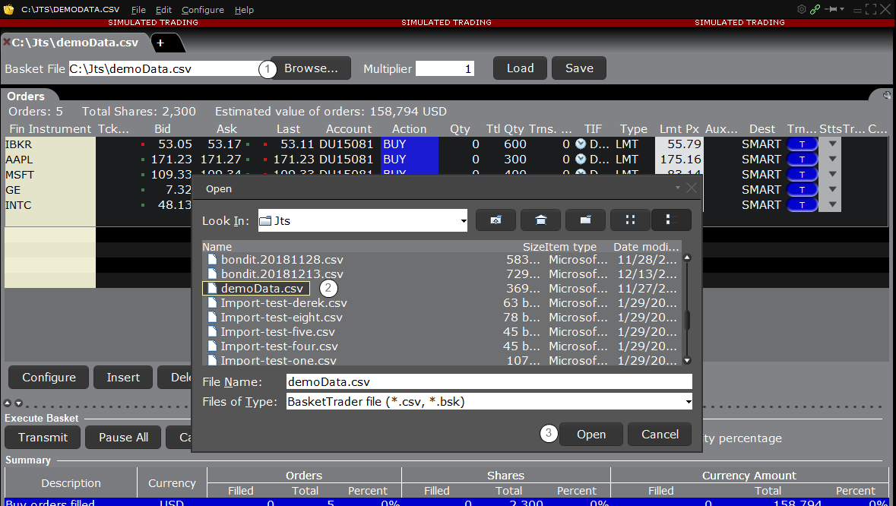This screenshot has height=506, width=896.
Task: Click the green chain link icon
Action: point(815,10)
